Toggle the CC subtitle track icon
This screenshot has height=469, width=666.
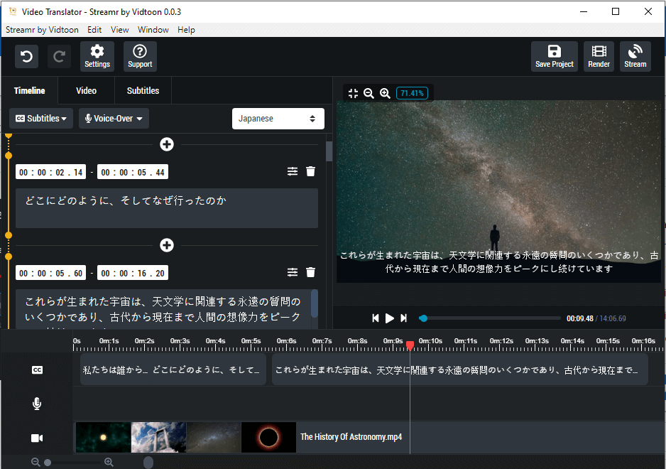pyautogui.click(x=37, y=370)
